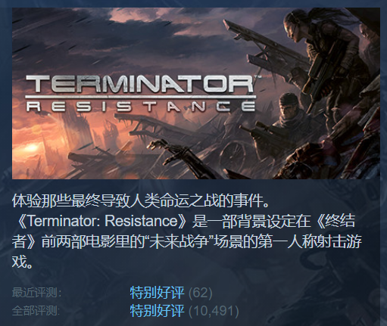Image resolution: width=387 pixels, height=326 pixels.
Task: Click the RESISTANCE subtitle in the banner
Action: (141, 107)
